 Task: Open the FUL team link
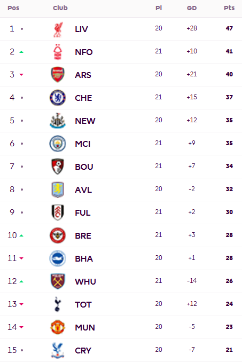(x=83, y=213)
